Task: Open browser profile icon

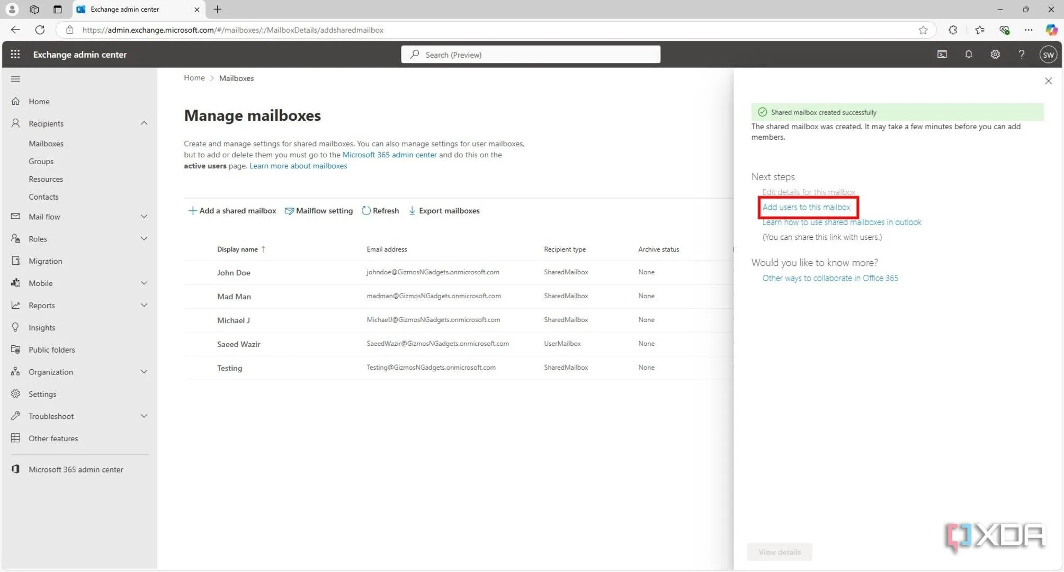Action: pyautogui.click(x=12, y=9)
